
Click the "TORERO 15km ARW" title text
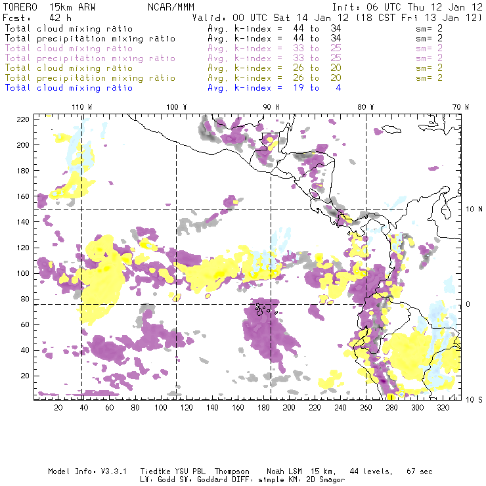tap(49, 7)
